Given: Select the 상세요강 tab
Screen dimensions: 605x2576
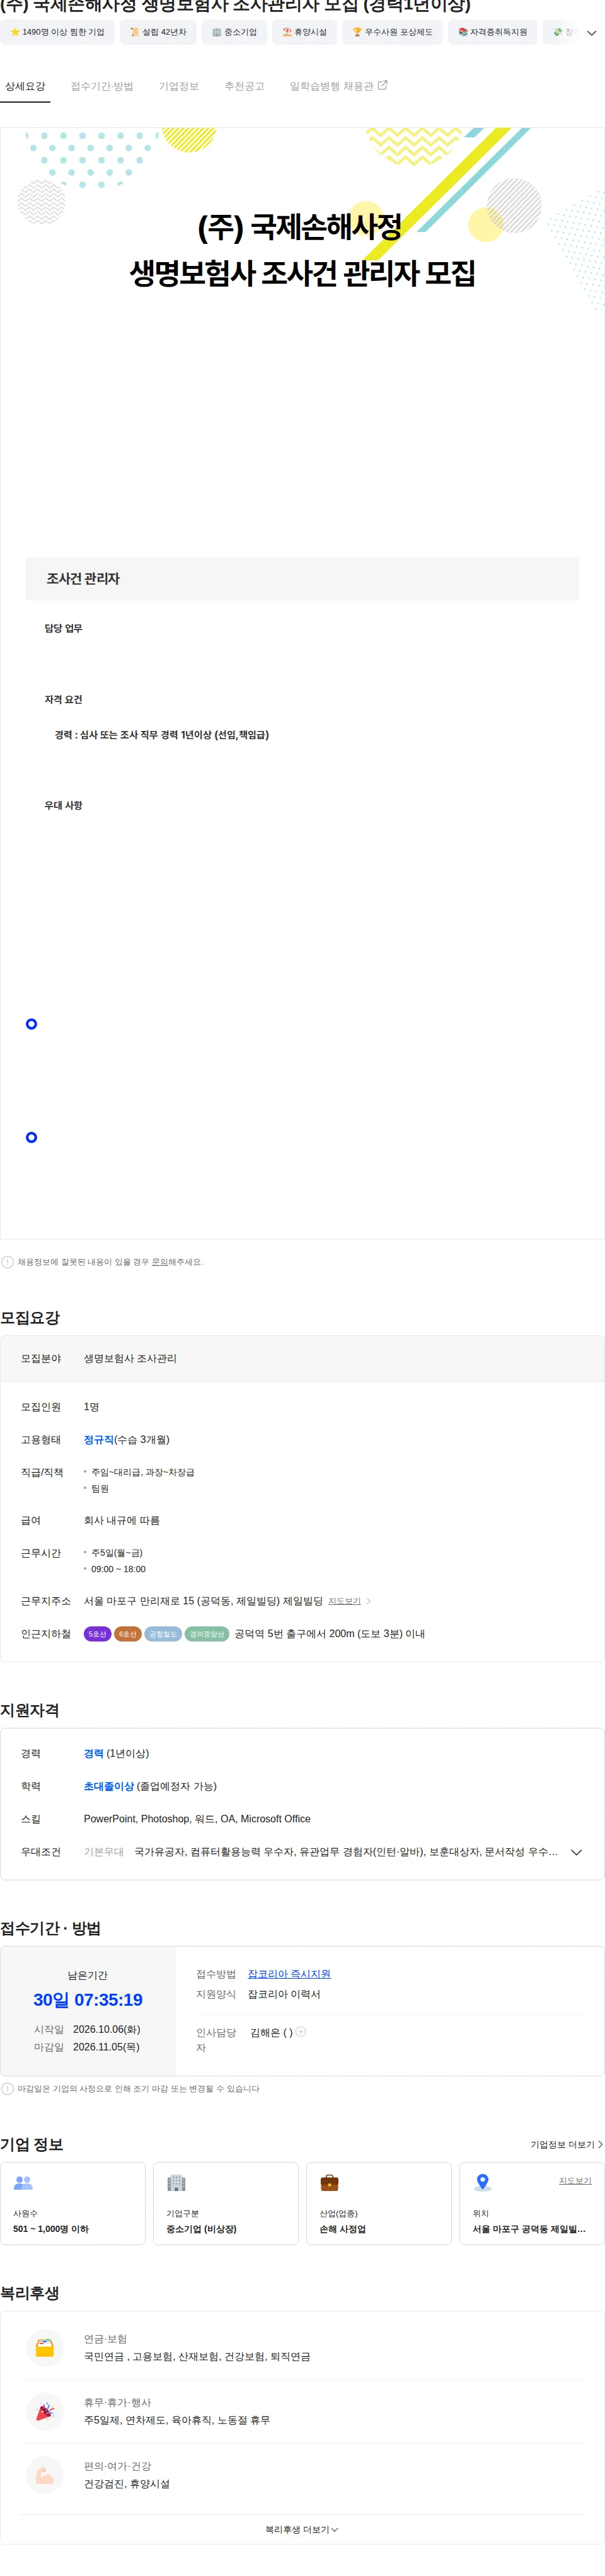Looking at the screenshot, I should (25, 86).
